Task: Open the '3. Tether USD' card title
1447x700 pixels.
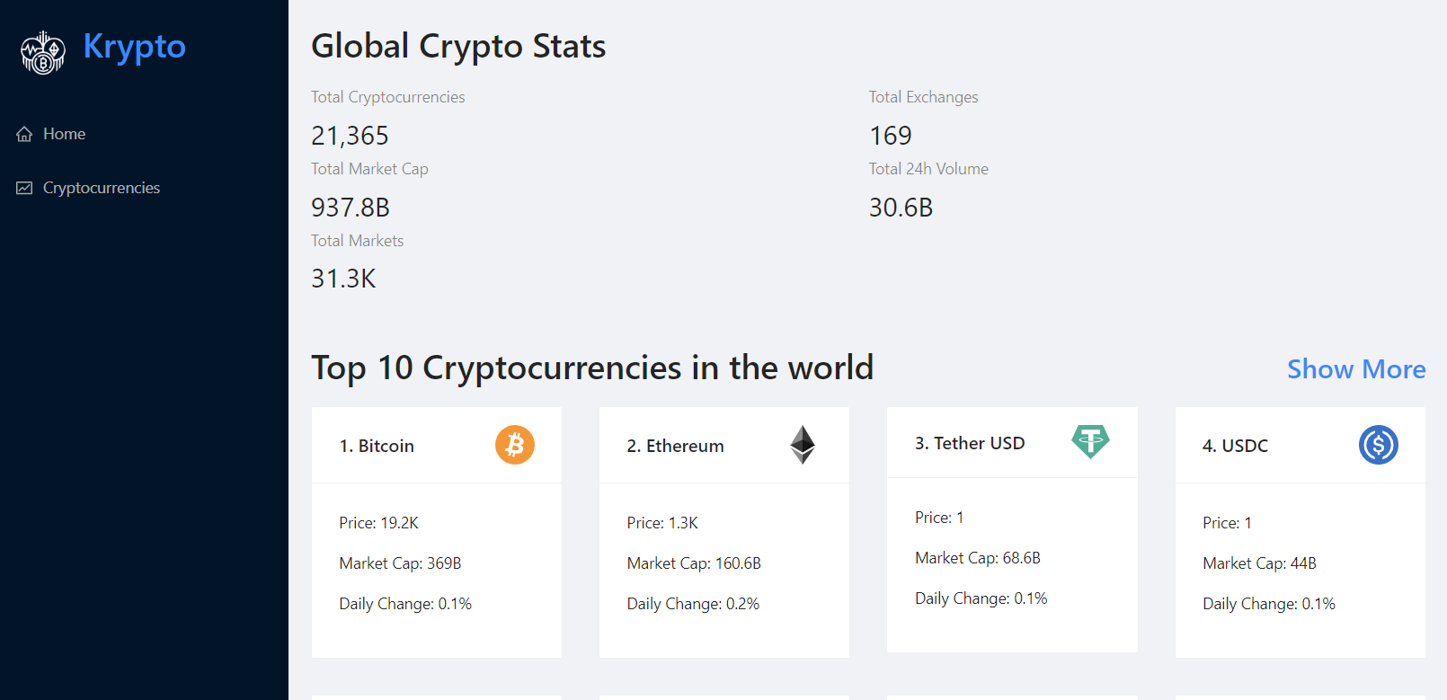Action: coord(970,443)
